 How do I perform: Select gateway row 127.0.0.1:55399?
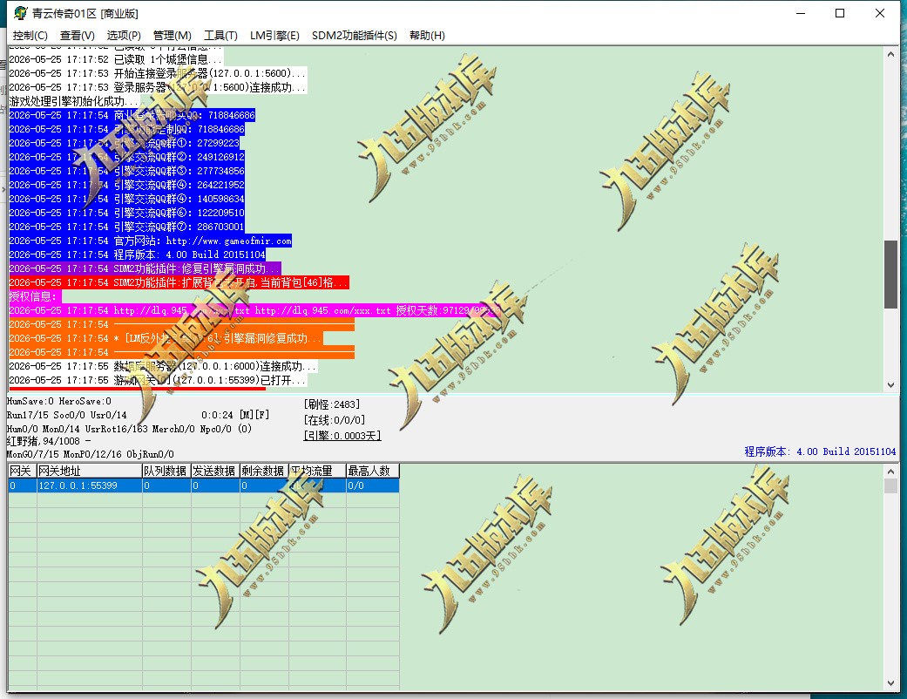click(204, 485)
